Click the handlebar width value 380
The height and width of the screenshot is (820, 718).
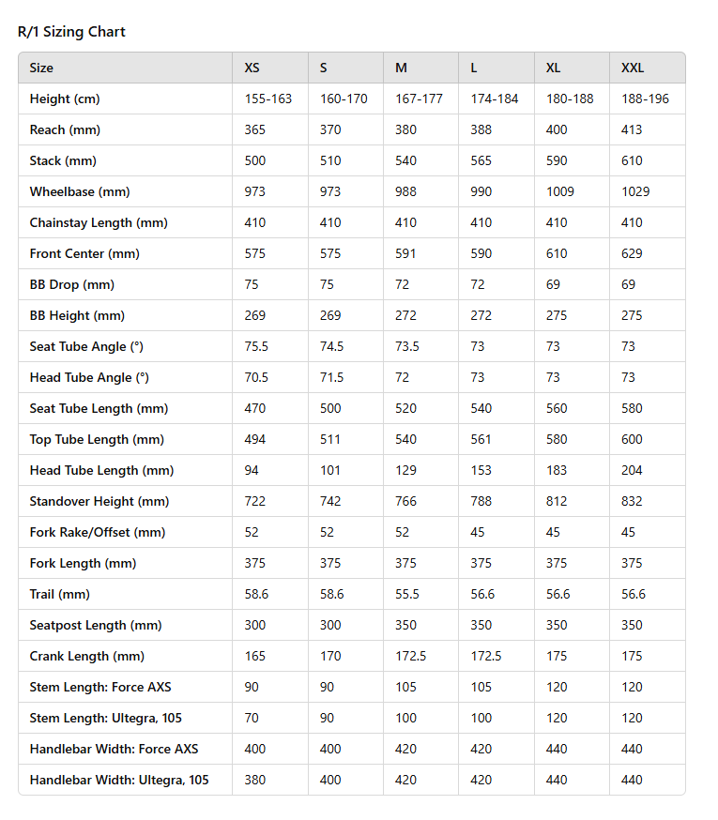coord(255,780)
